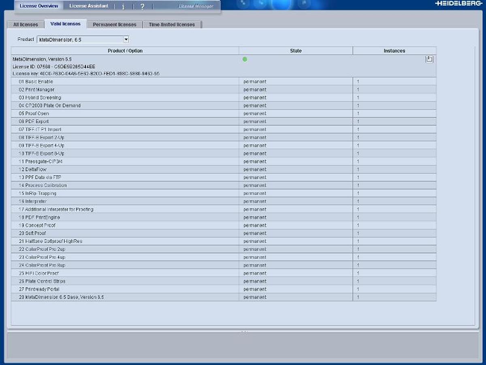Open the info dialog via the i icon
This screenshot has height=365, width=486.
[123, 6]
